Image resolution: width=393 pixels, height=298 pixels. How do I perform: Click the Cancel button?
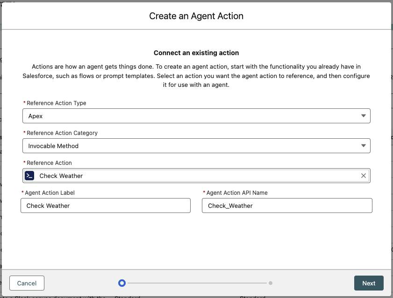pos(27,283)
